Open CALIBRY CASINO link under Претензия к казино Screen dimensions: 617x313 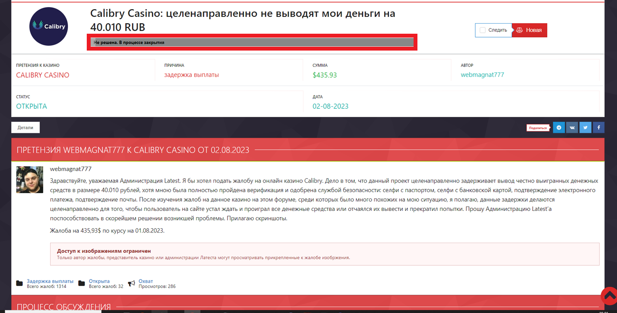[43, 75]
